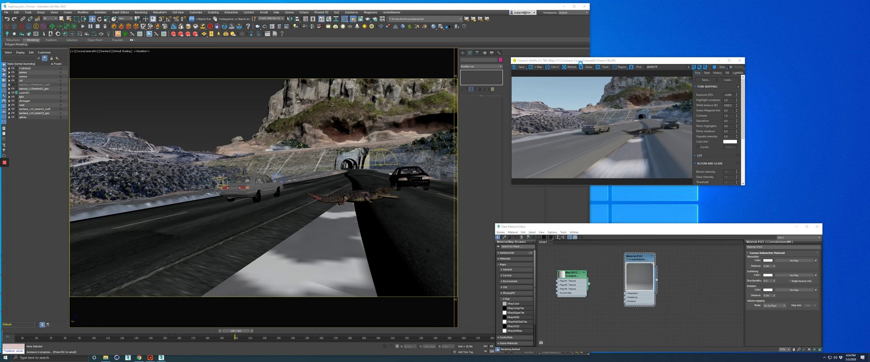The image size is (870, 362).
Task: Choose the Region render tool in Corona
Action: (619, 67)
